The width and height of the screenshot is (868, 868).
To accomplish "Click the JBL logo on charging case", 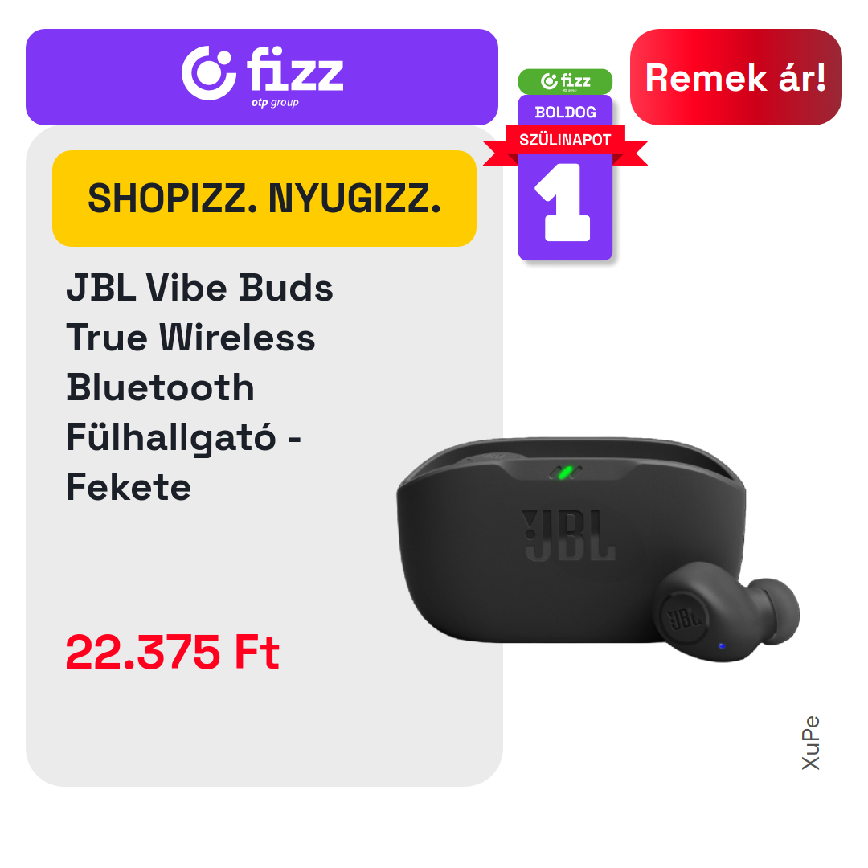I will (x=568, y=535).
